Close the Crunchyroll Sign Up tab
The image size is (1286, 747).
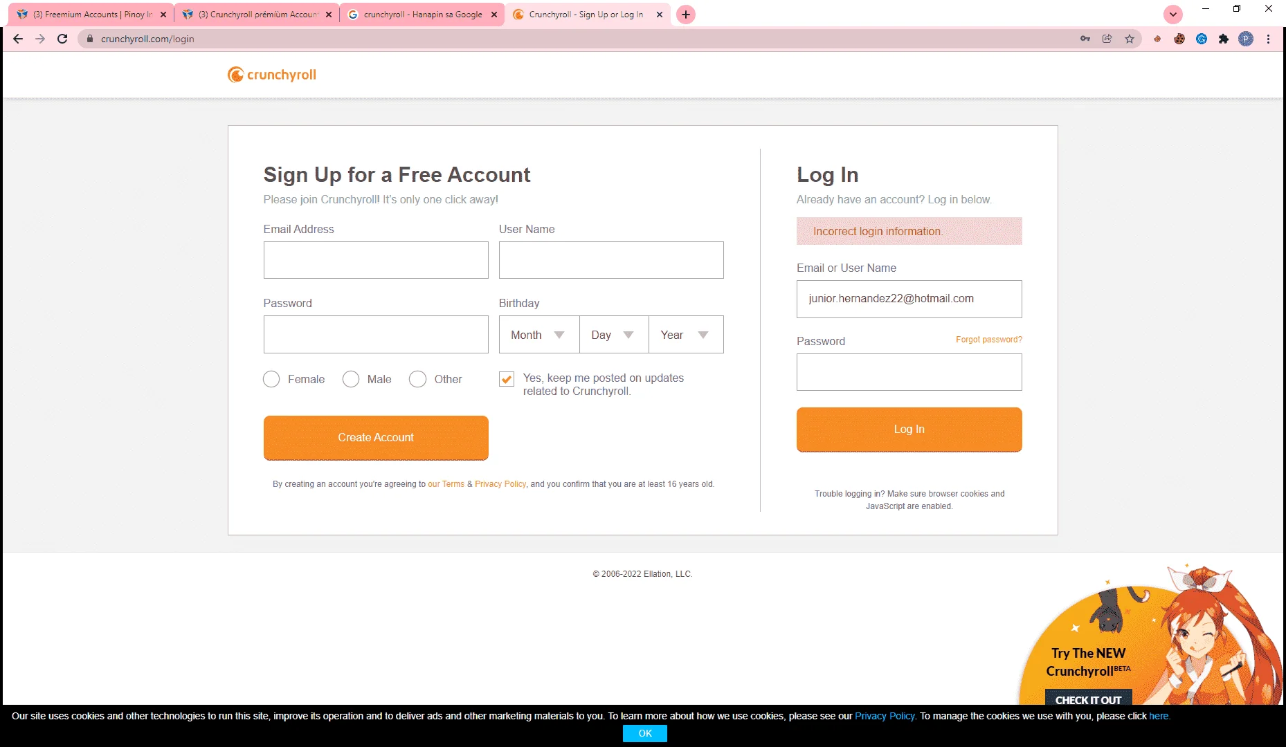[660, 15]
